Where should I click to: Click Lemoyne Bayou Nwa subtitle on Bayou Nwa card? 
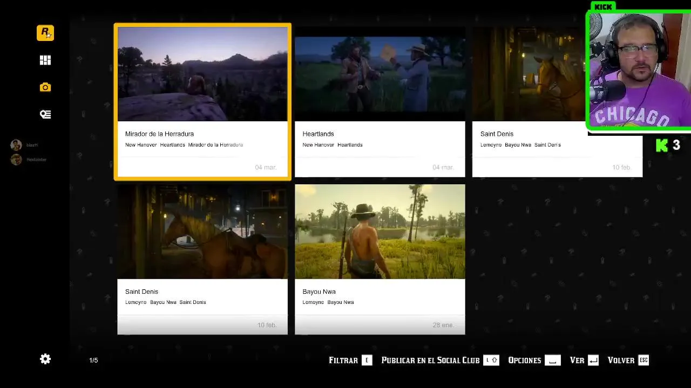(328, 302)
